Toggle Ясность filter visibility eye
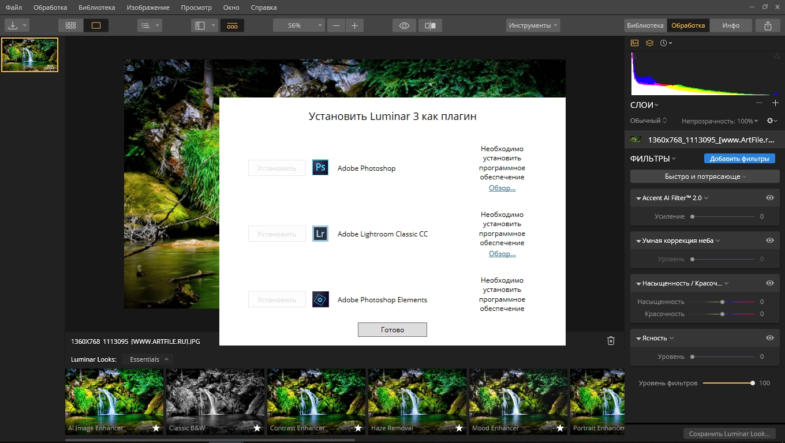The height and width of the screenshot is (443, 785). 770,338
